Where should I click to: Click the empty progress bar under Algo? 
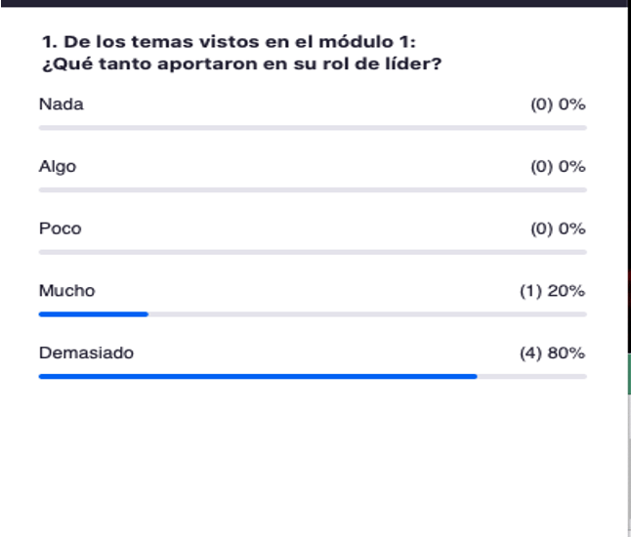tap(313, 189)
